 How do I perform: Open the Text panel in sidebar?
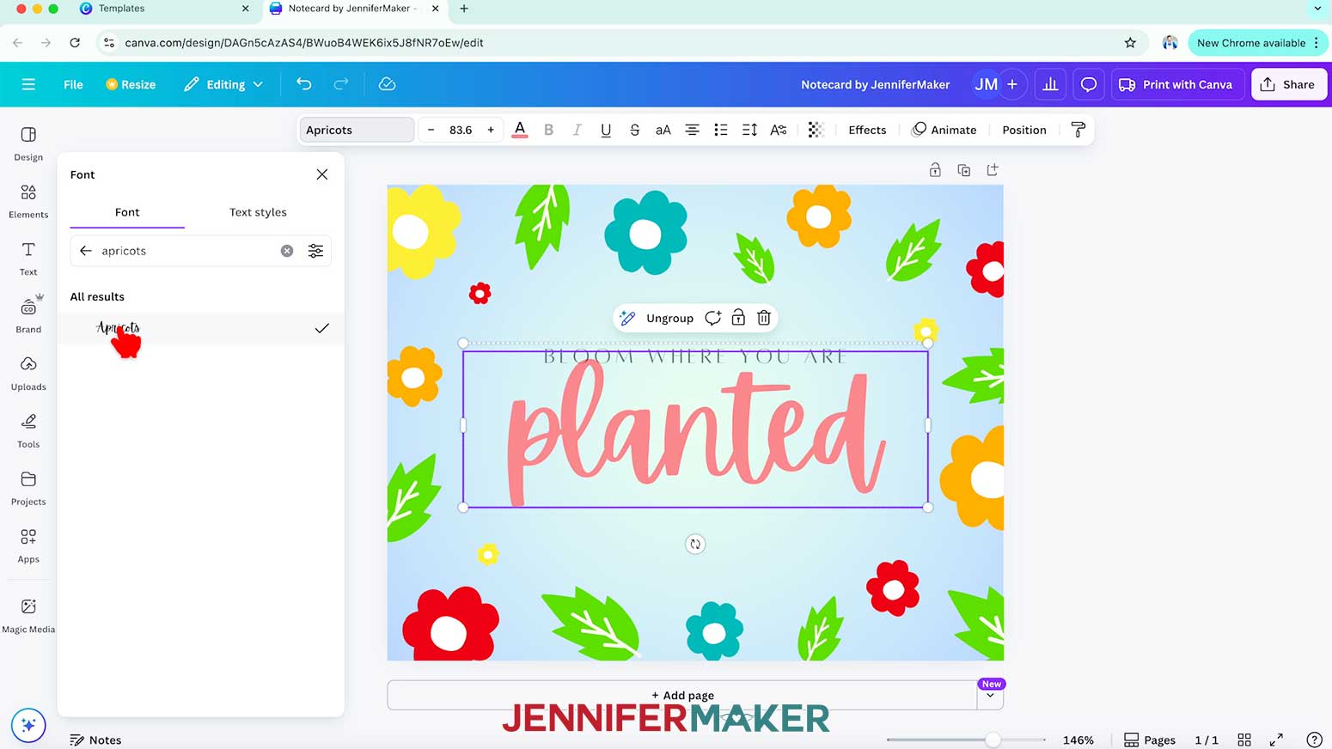click(x=28, y=259)
